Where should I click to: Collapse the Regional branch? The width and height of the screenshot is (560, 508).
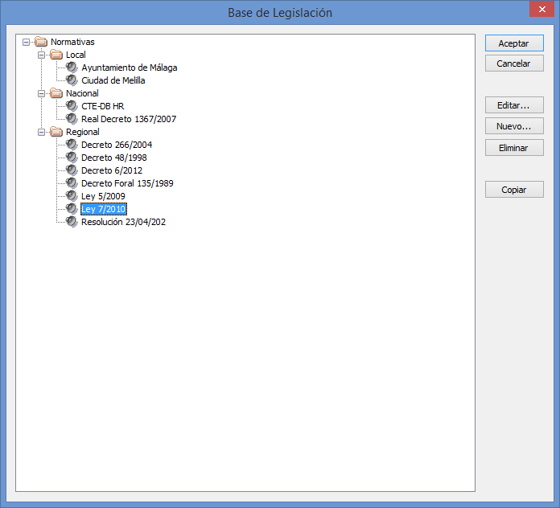point(41,132)
